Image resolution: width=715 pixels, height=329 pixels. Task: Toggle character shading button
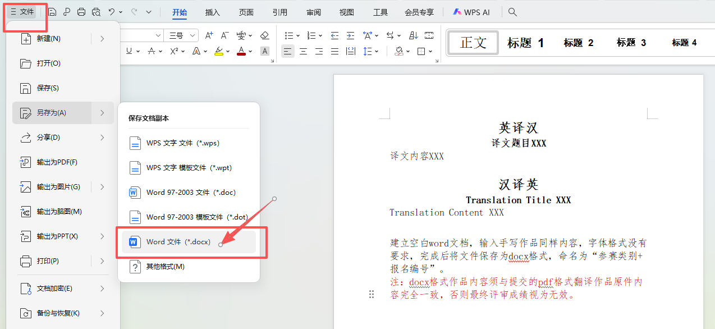[x=265, y=51]
